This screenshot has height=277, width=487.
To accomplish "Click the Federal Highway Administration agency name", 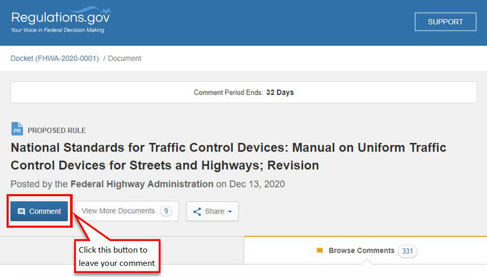I will coord(142,184).
